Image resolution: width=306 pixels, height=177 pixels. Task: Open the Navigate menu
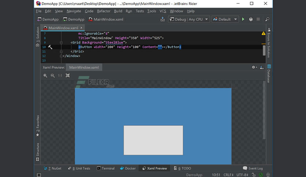74,11
